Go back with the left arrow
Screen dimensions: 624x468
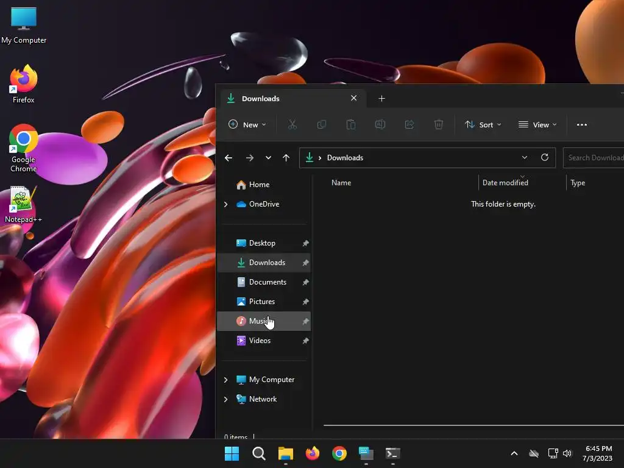point(229,158)
